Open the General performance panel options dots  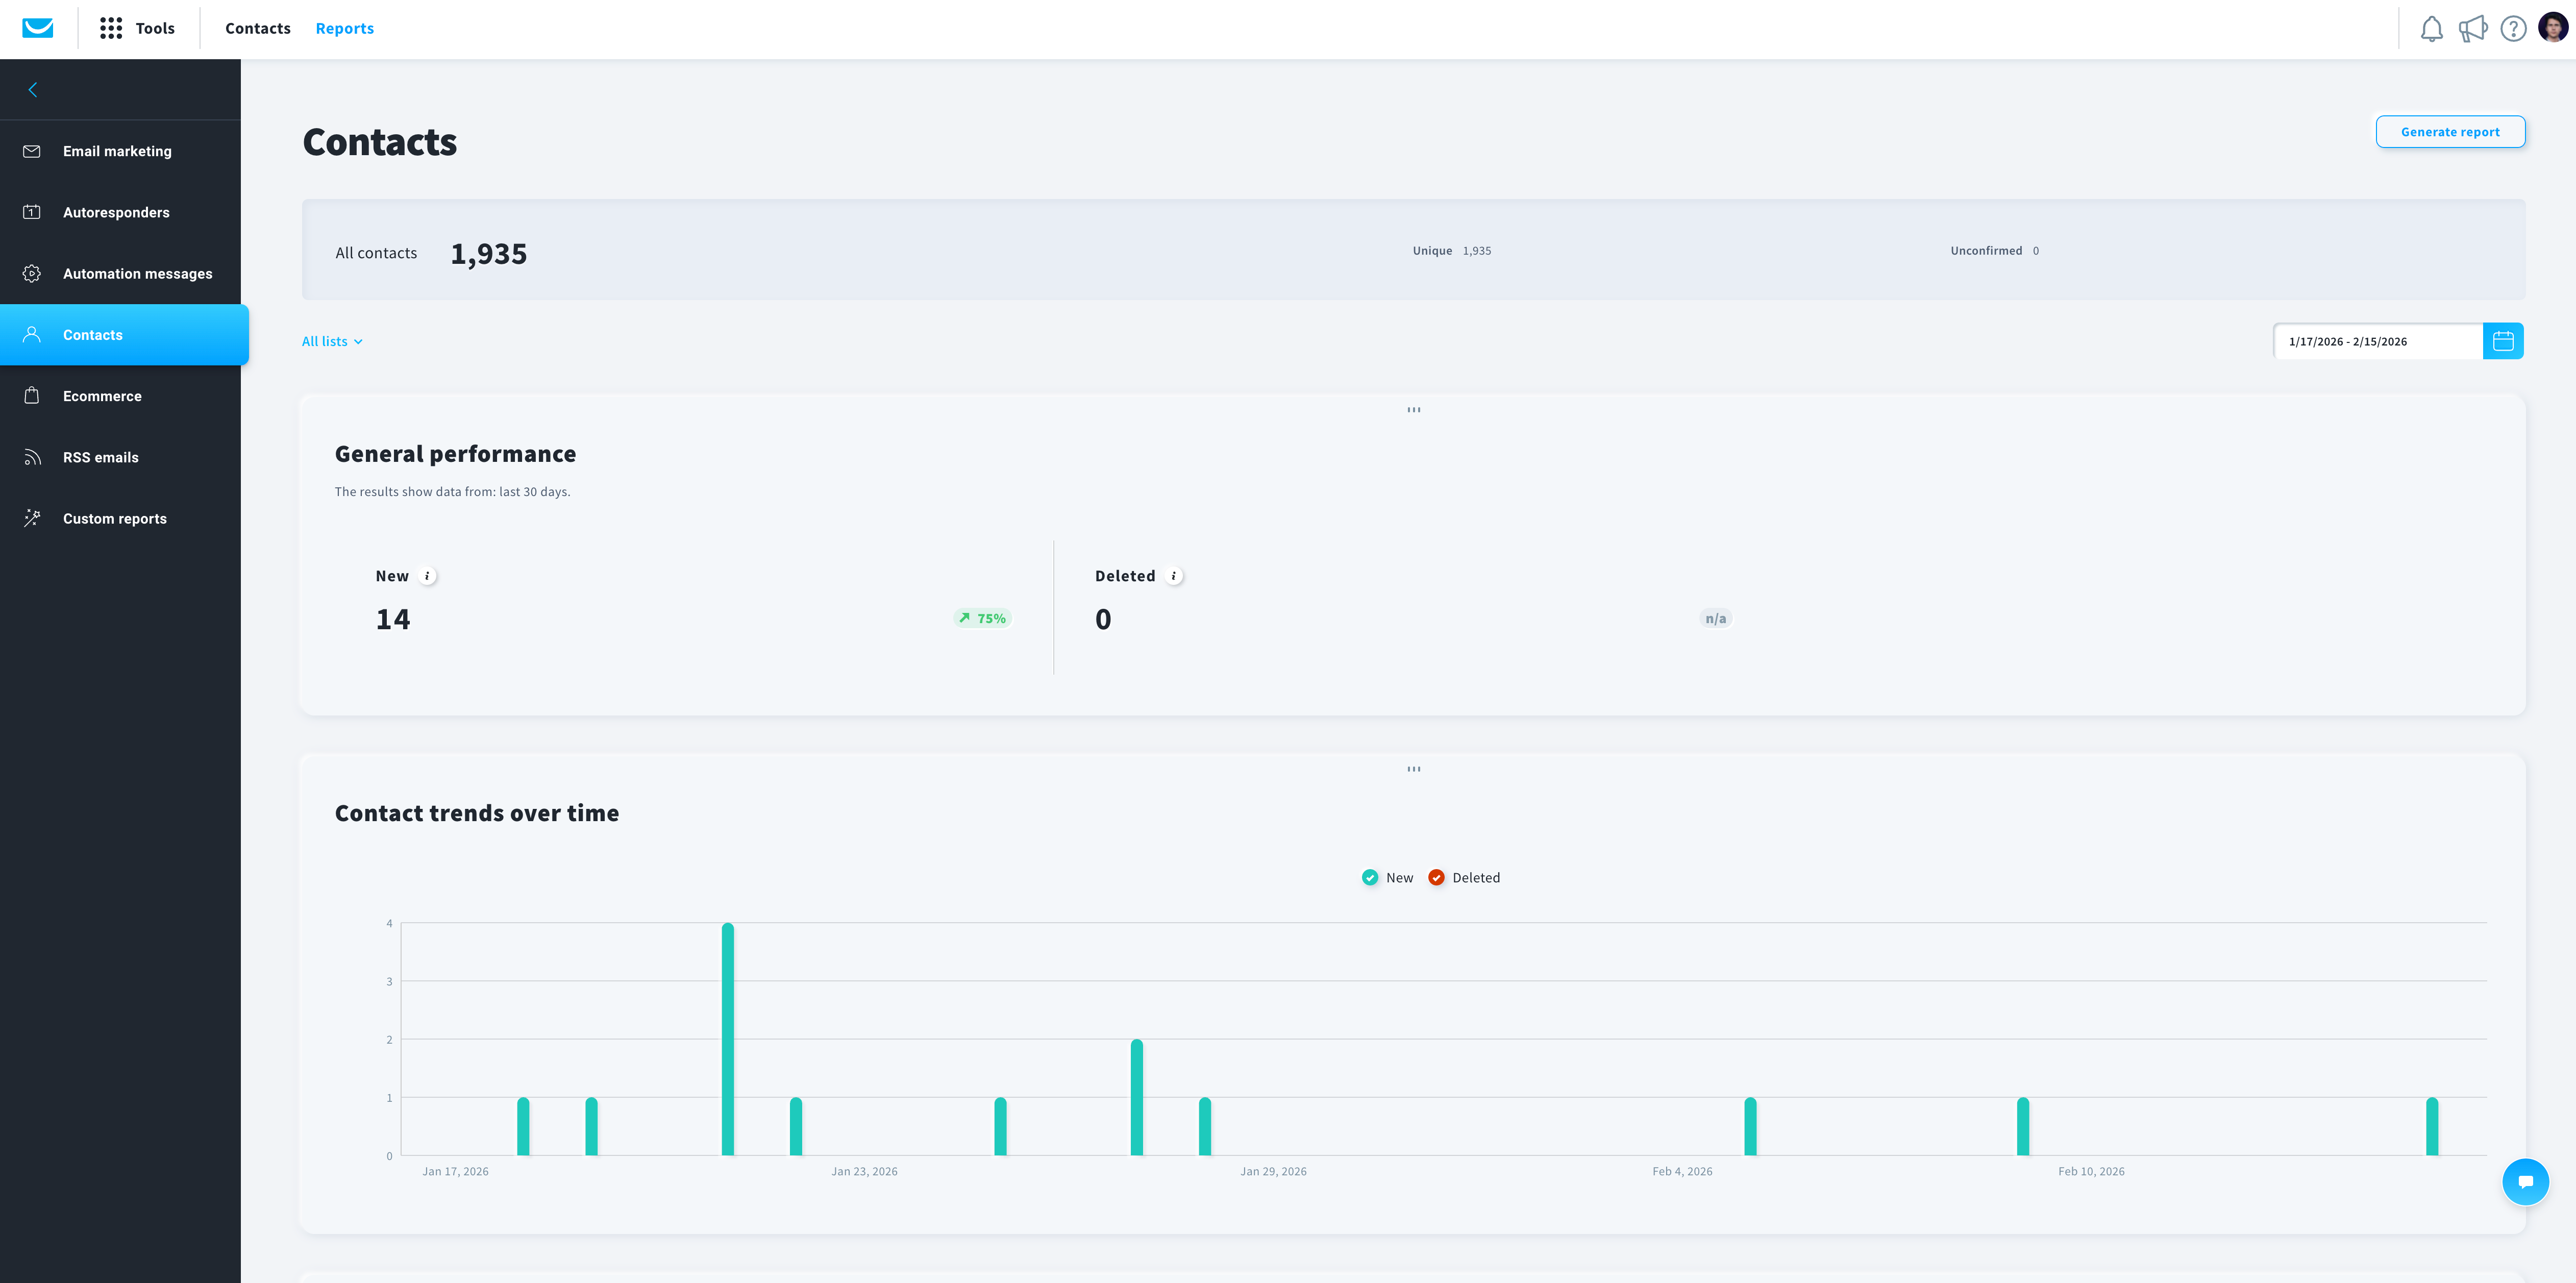point(1414,410)
